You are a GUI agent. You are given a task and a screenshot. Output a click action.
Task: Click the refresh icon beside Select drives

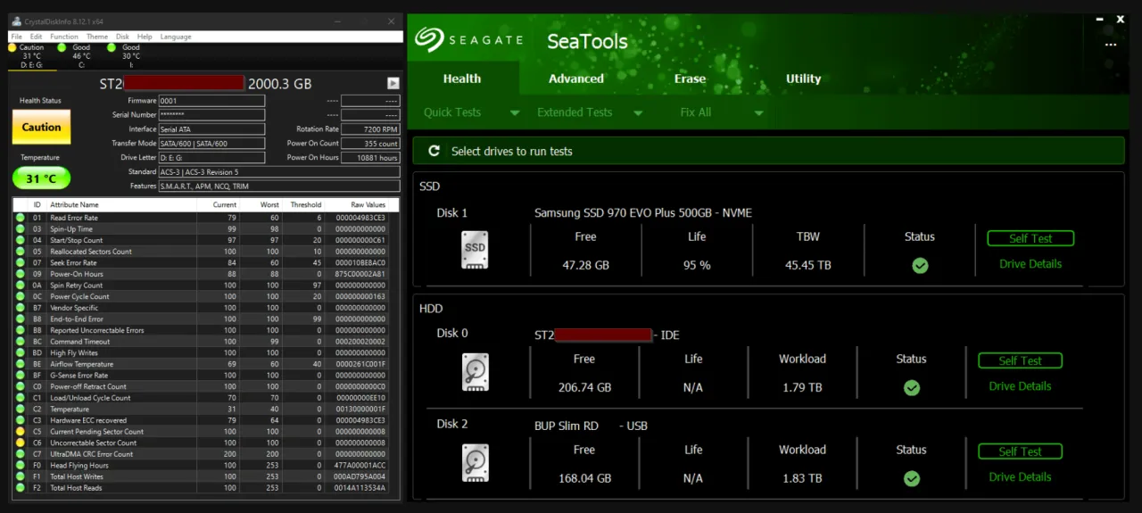point(434,151)
